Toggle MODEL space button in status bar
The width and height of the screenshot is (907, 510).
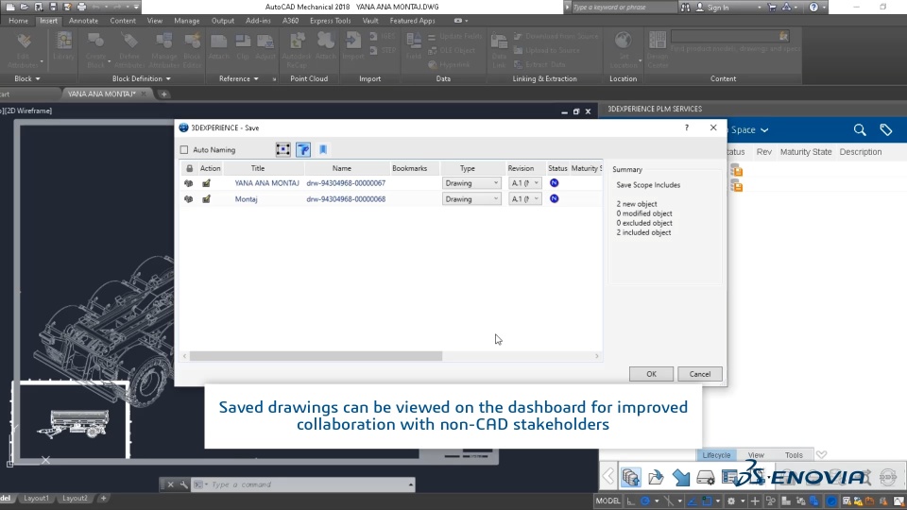click(608, 501)
